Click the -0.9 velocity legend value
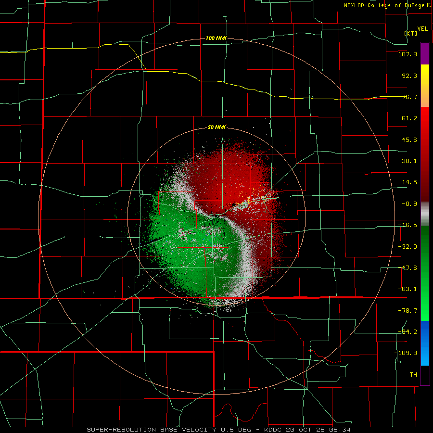 409,204
